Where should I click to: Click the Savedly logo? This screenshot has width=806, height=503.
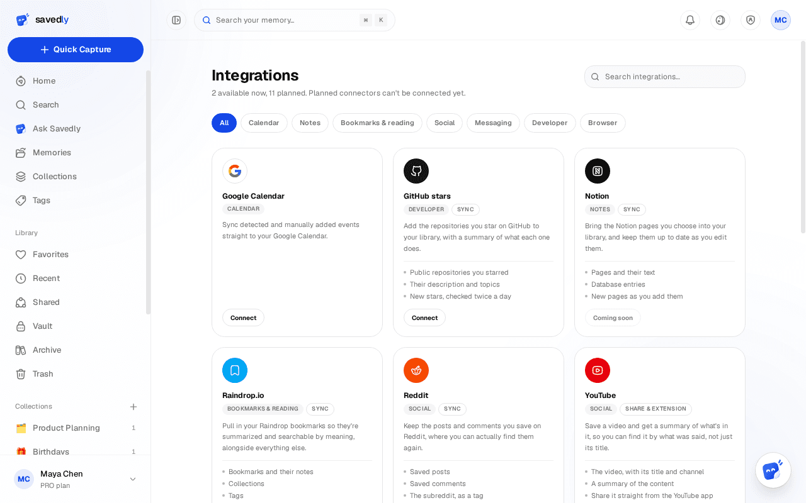pos(42,19)
